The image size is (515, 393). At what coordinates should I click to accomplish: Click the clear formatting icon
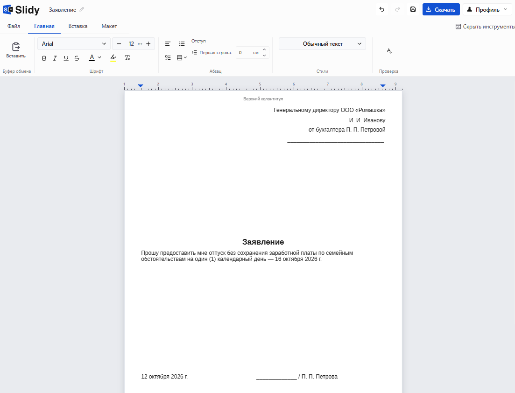pos(127,58)
